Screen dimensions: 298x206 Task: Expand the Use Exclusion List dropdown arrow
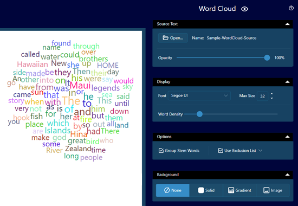[x=261, y=151]
